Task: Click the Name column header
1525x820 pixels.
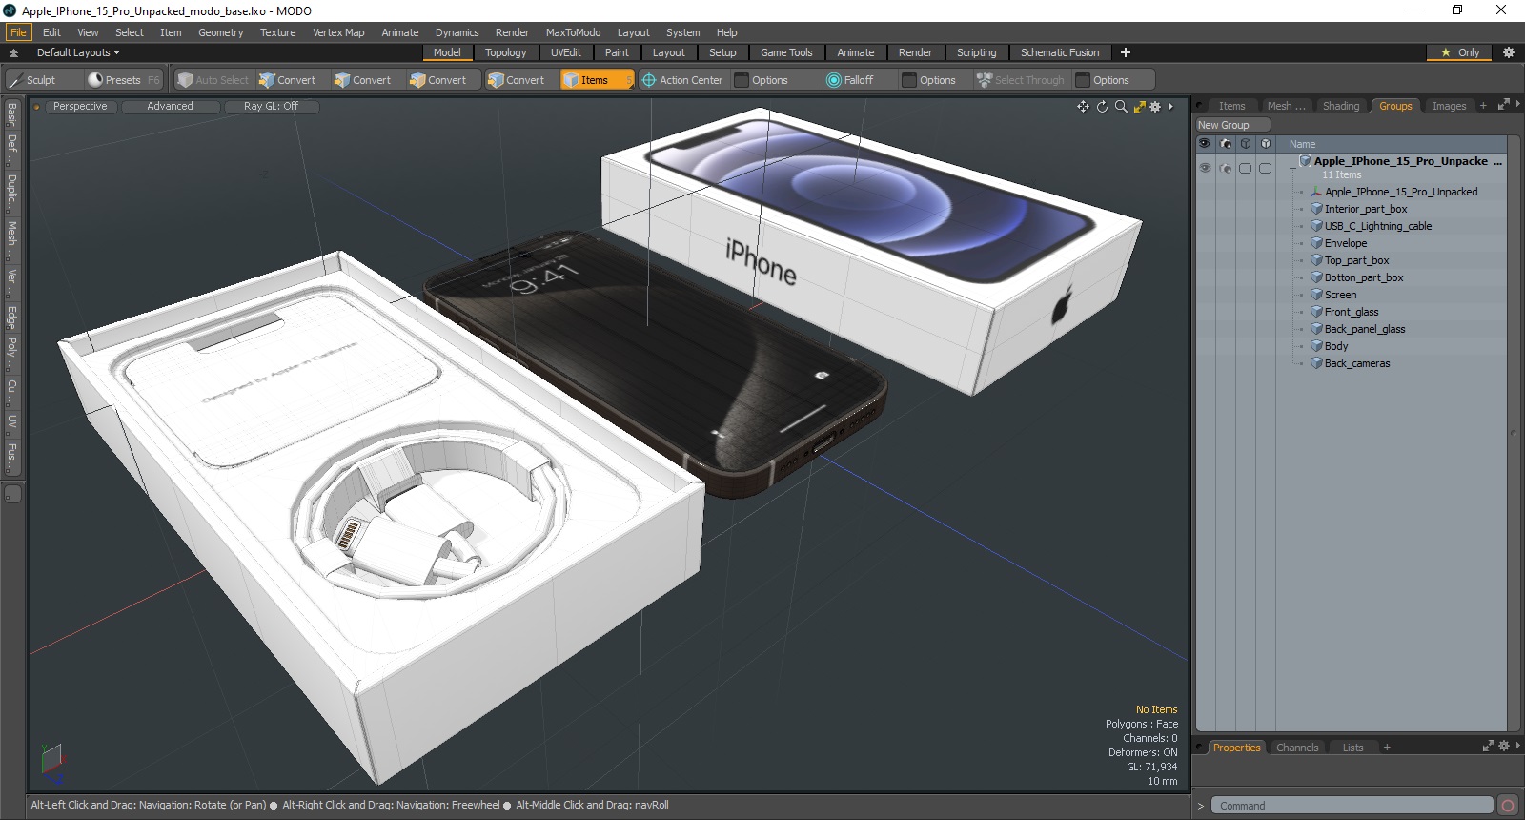Action: 1302,144
